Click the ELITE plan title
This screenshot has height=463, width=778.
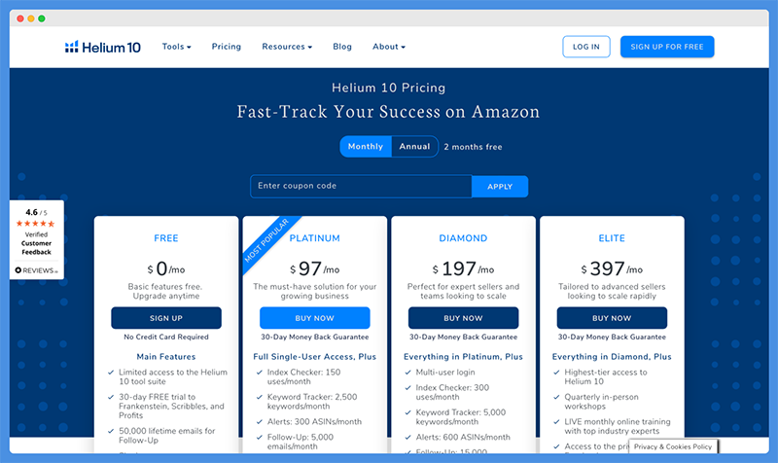coord(612,238)
